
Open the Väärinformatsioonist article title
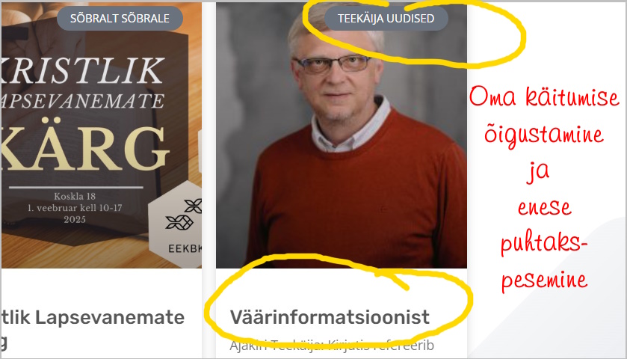pos(330,317)
